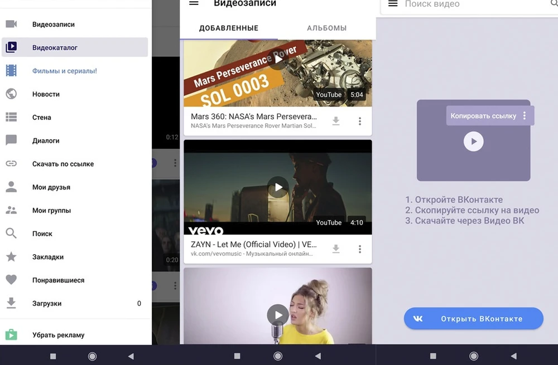This screenshot has height=365, width=558.
Task: Open three-dot menu beside Копировать ссылку
Action: coord(524,116)
